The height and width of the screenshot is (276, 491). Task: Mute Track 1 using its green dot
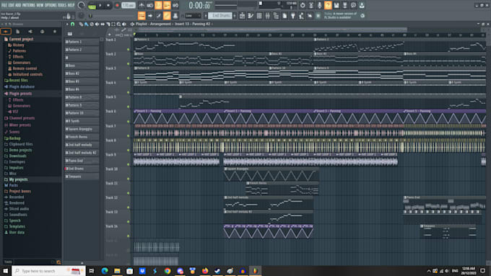pos(128,50)
